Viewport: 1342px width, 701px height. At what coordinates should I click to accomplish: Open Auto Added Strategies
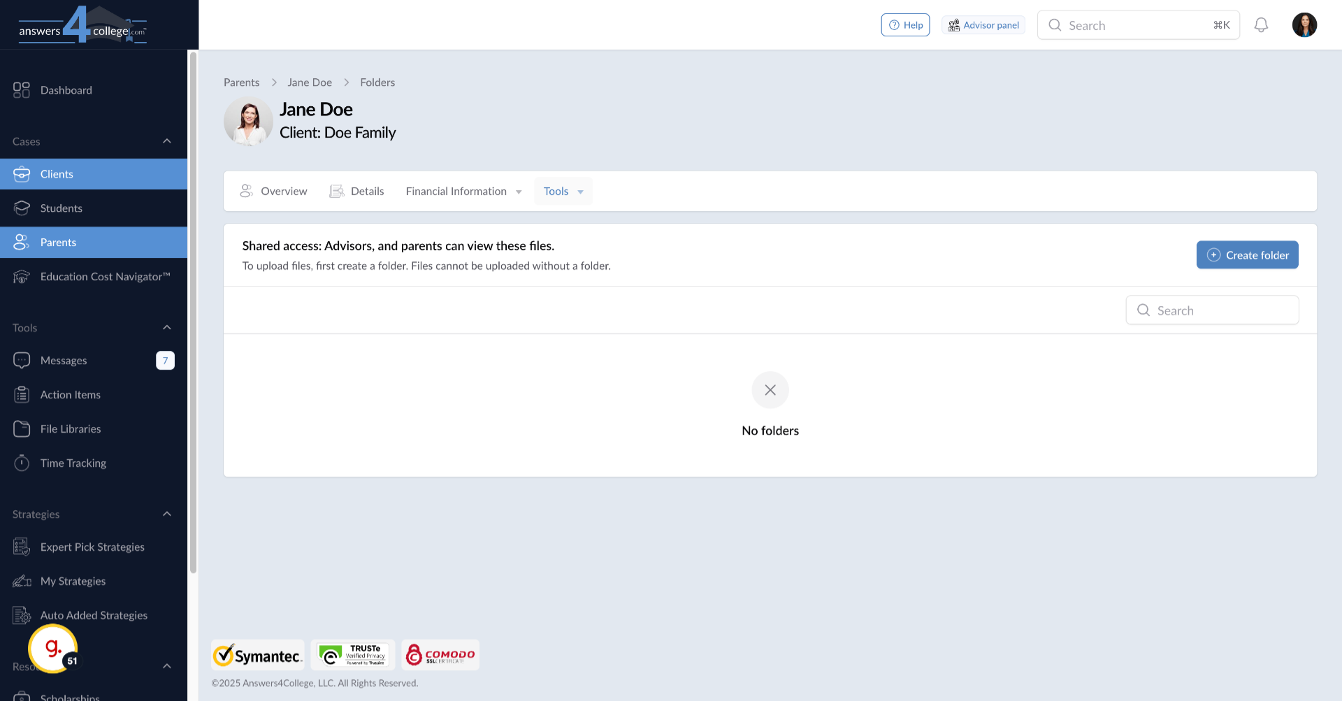(x=93, y=615)
